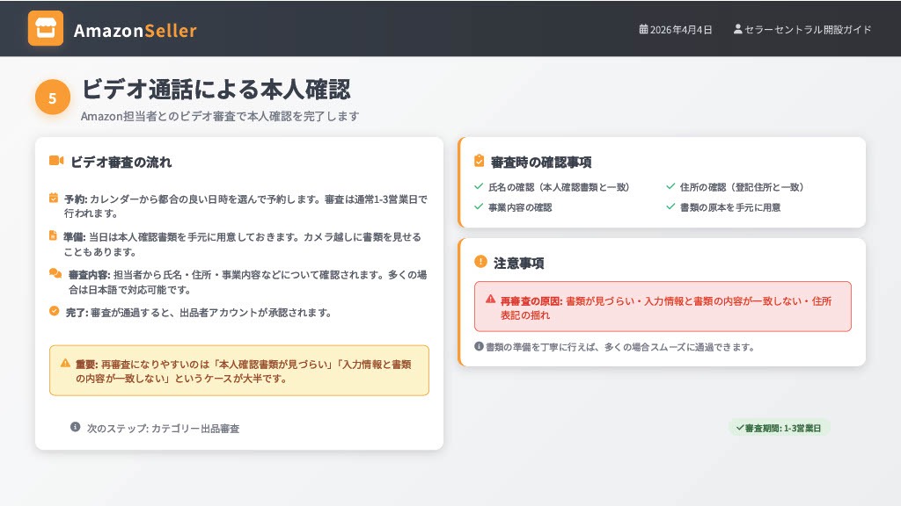Click the chat bubbles icon next to 審査内容
Viewport: 901px width, 506px height.
[55, 274]
